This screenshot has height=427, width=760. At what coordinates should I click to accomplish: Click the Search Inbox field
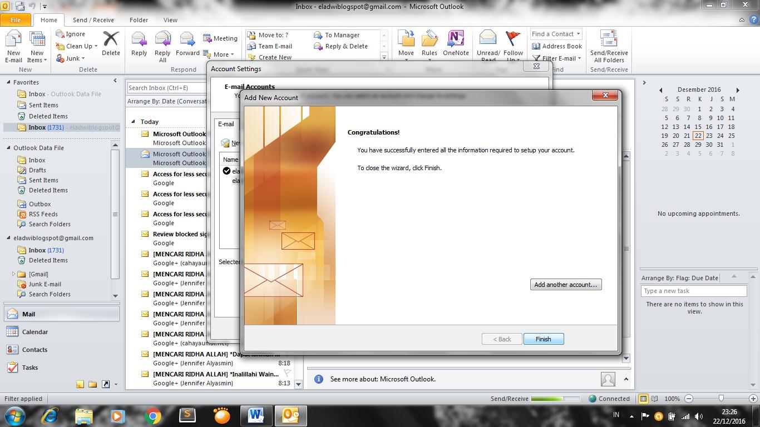point(167,88)
